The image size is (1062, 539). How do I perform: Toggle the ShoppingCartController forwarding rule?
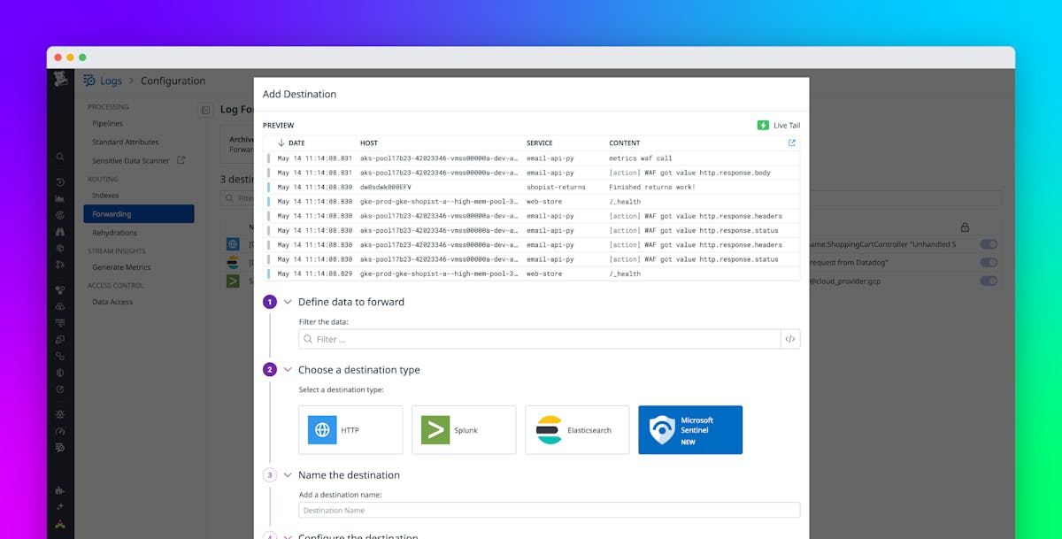[989, 243]
